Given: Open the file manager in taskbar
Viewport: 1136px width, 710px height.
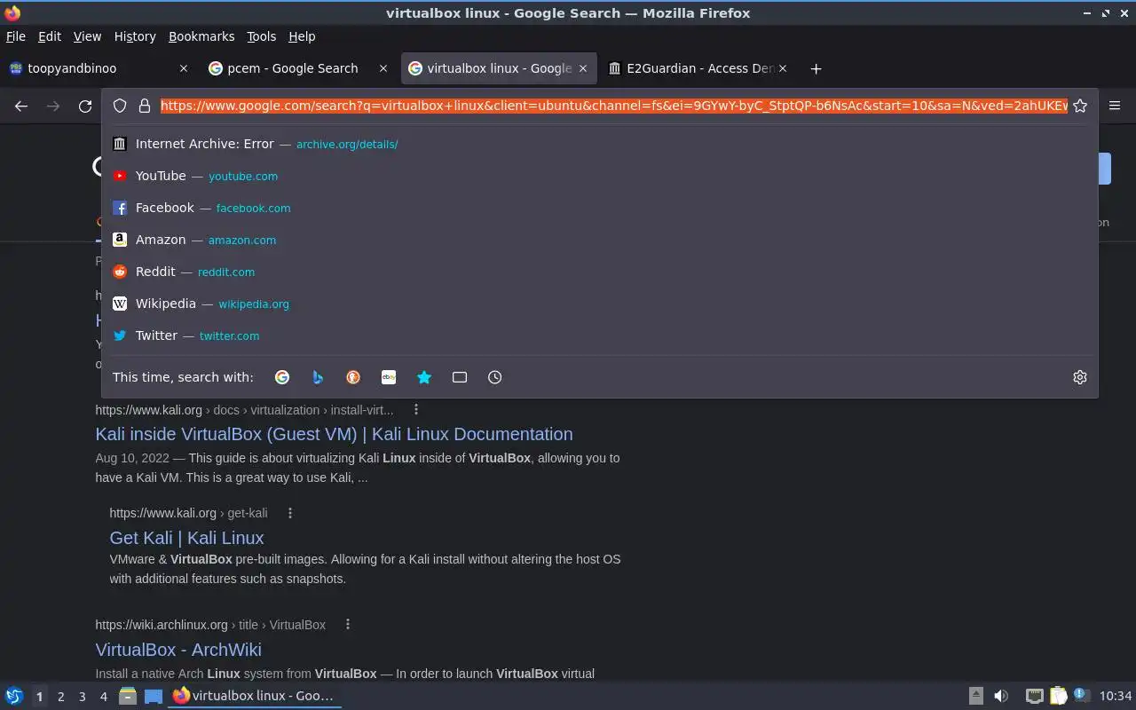Looking at the screenshot, I should tap(128, 696).
